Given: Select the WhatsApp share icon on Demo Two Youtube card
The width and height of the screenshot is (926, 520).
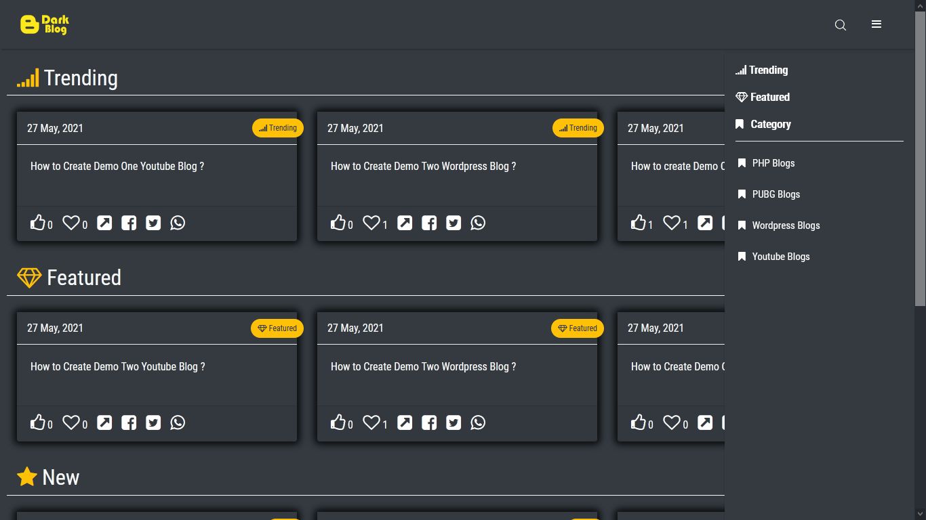Looking at the screenshot, I should click(x=178, y=422).
